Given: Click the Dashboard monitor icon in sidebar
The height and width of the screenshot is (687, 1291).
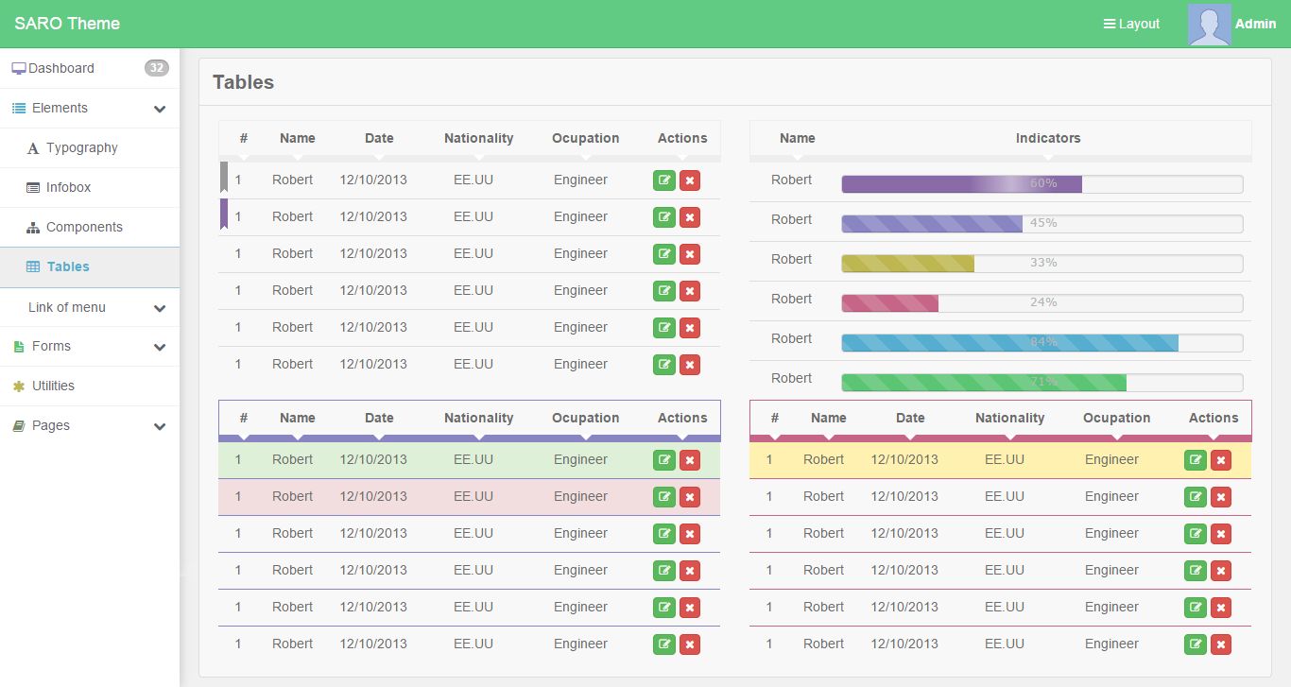Looking at the screenshot, I should click(x=19, y=68).
